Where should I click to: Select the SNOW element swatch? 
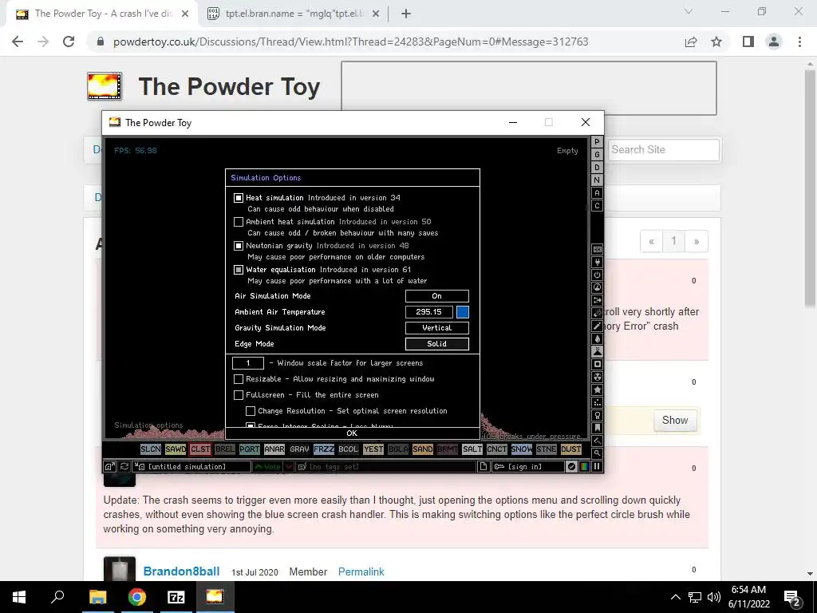[x=522, y=449]
